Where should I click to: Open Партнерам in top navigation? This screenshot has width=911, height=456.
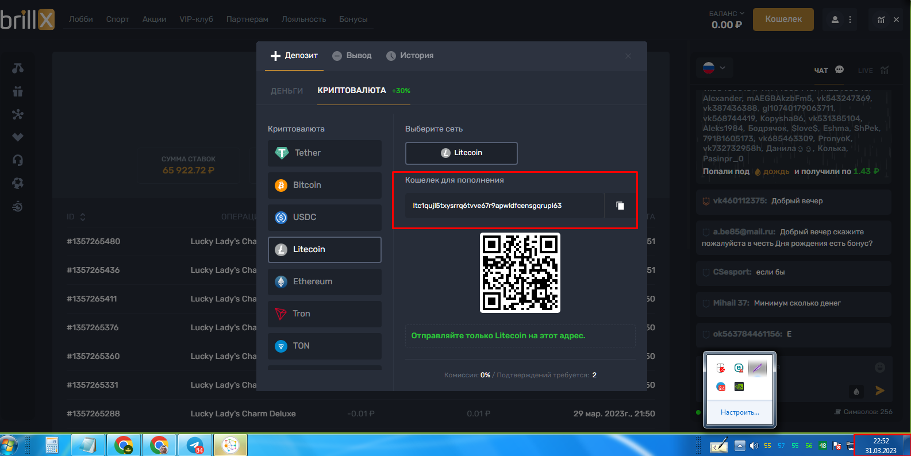247,19
